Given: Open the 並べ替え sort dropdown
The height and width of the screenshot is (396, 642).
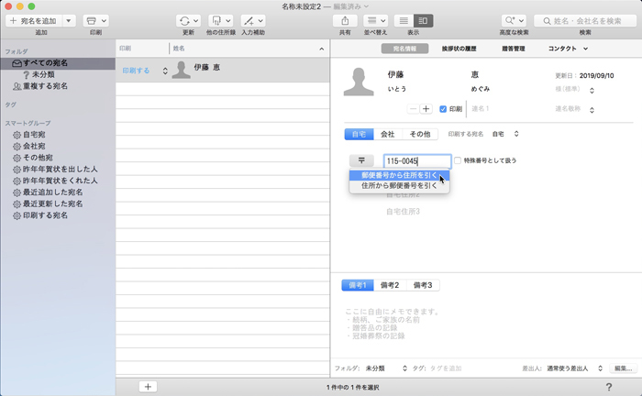Looking at the screenshot, I should click(x=375, y=20).
